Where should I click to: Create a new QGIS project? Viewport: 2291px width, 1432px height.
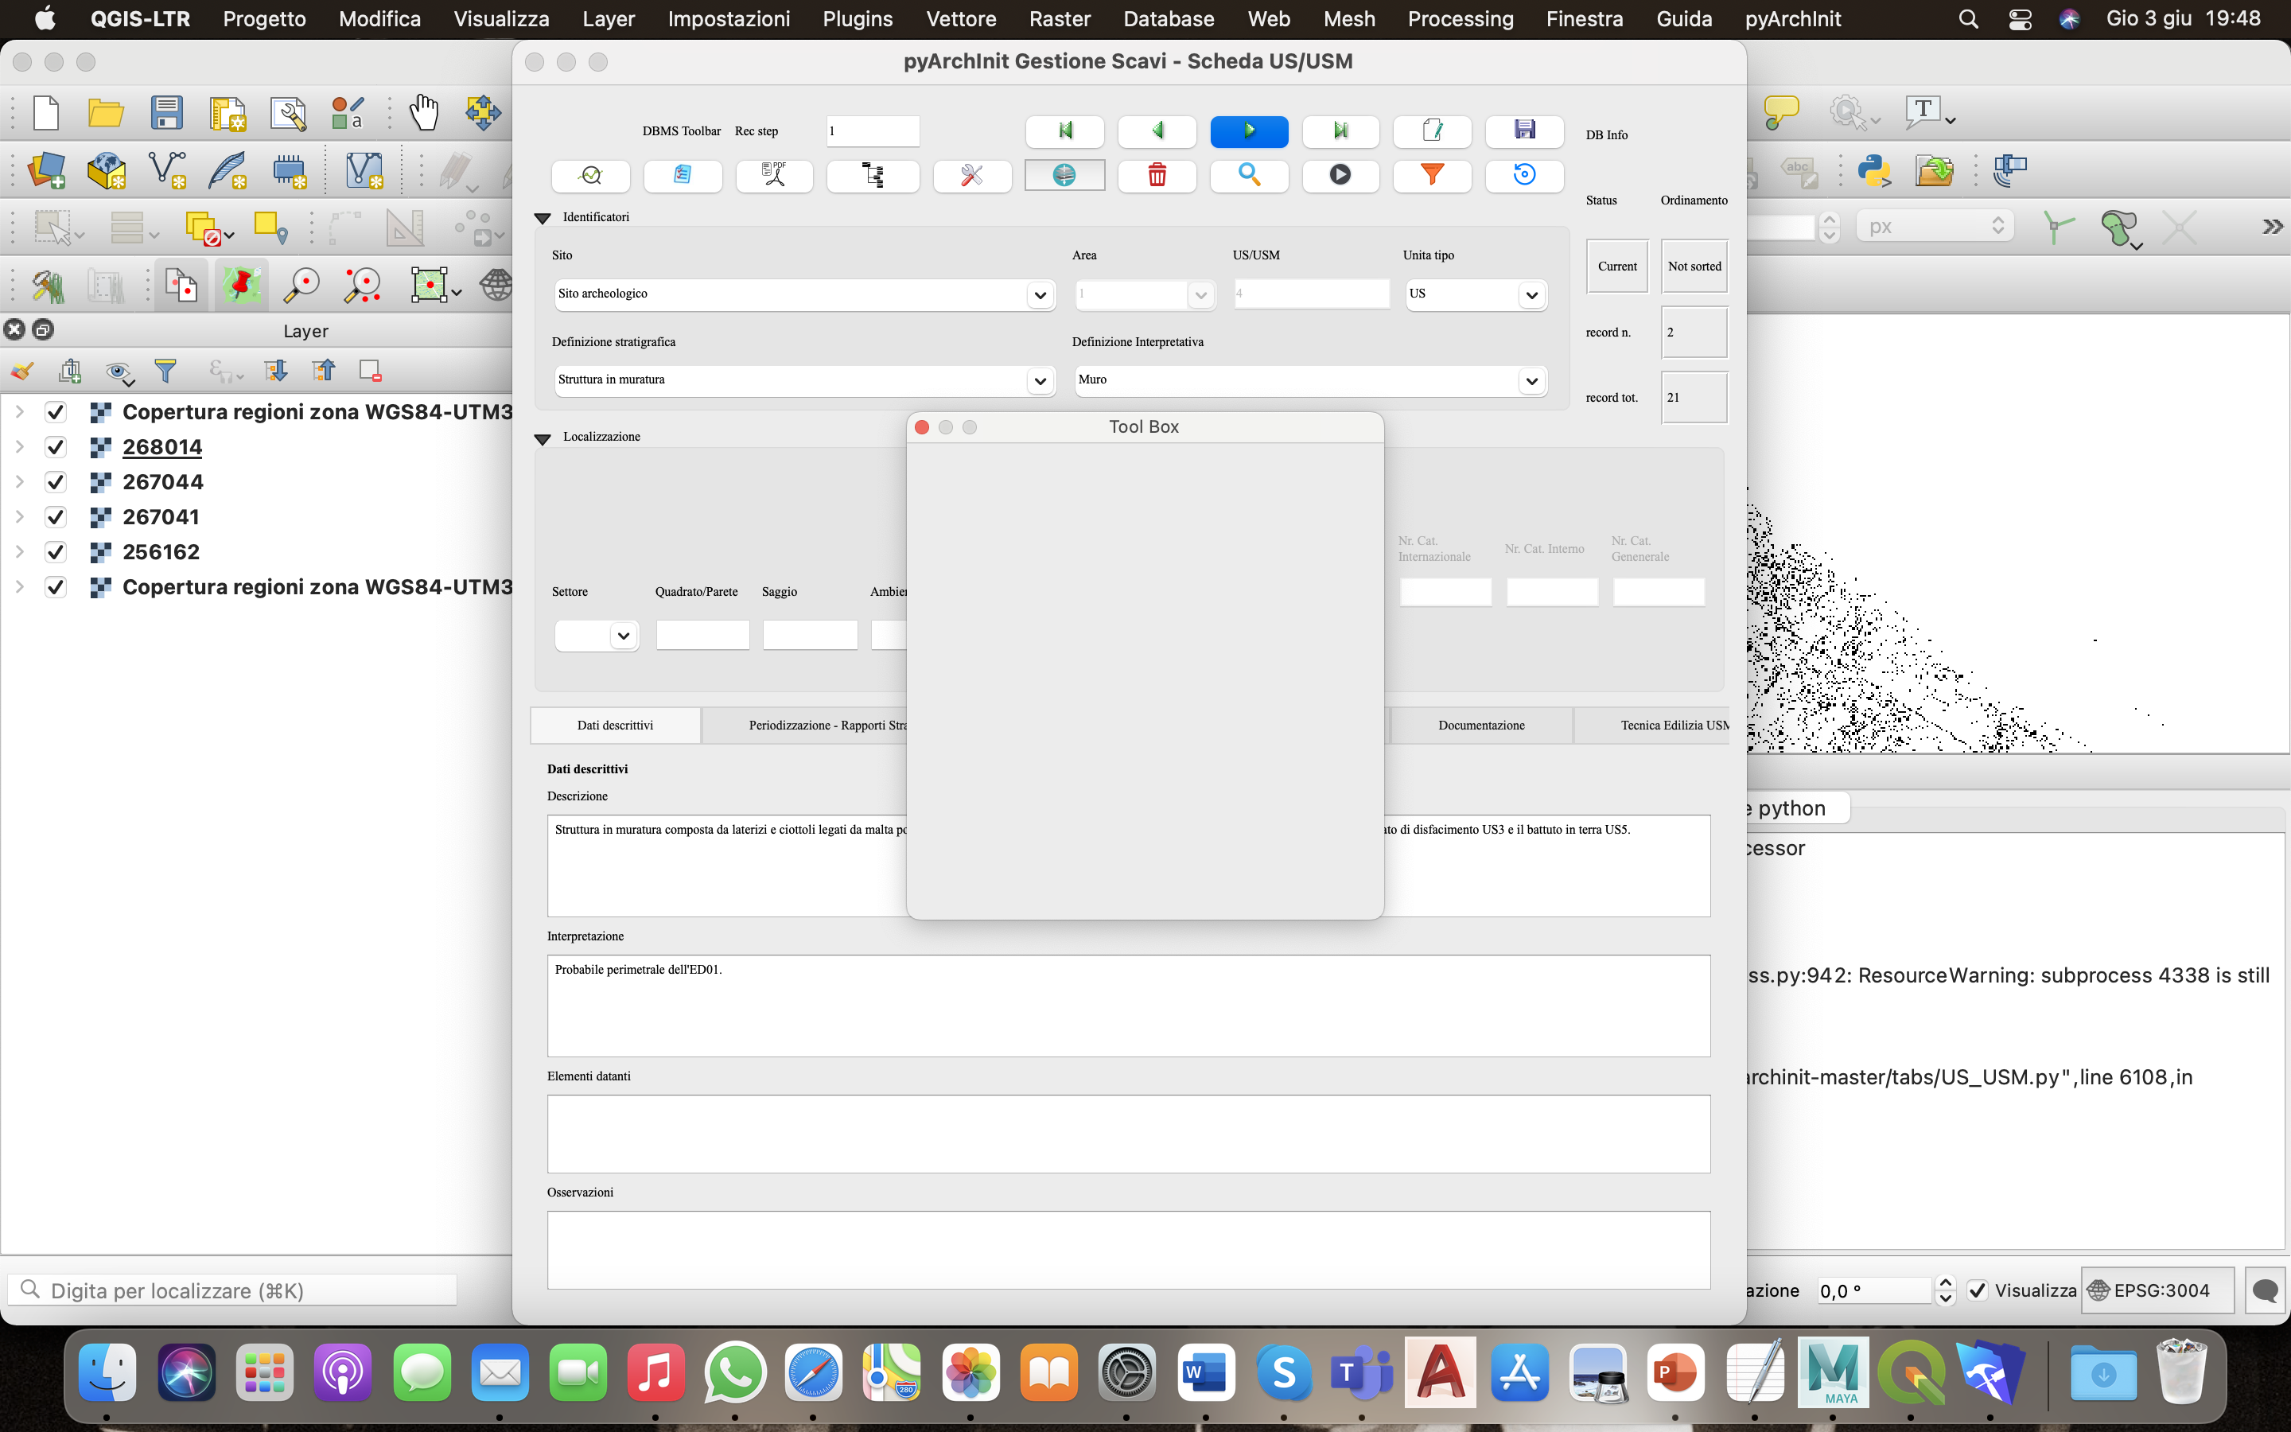pyautogui.click(x=45, y=113)
